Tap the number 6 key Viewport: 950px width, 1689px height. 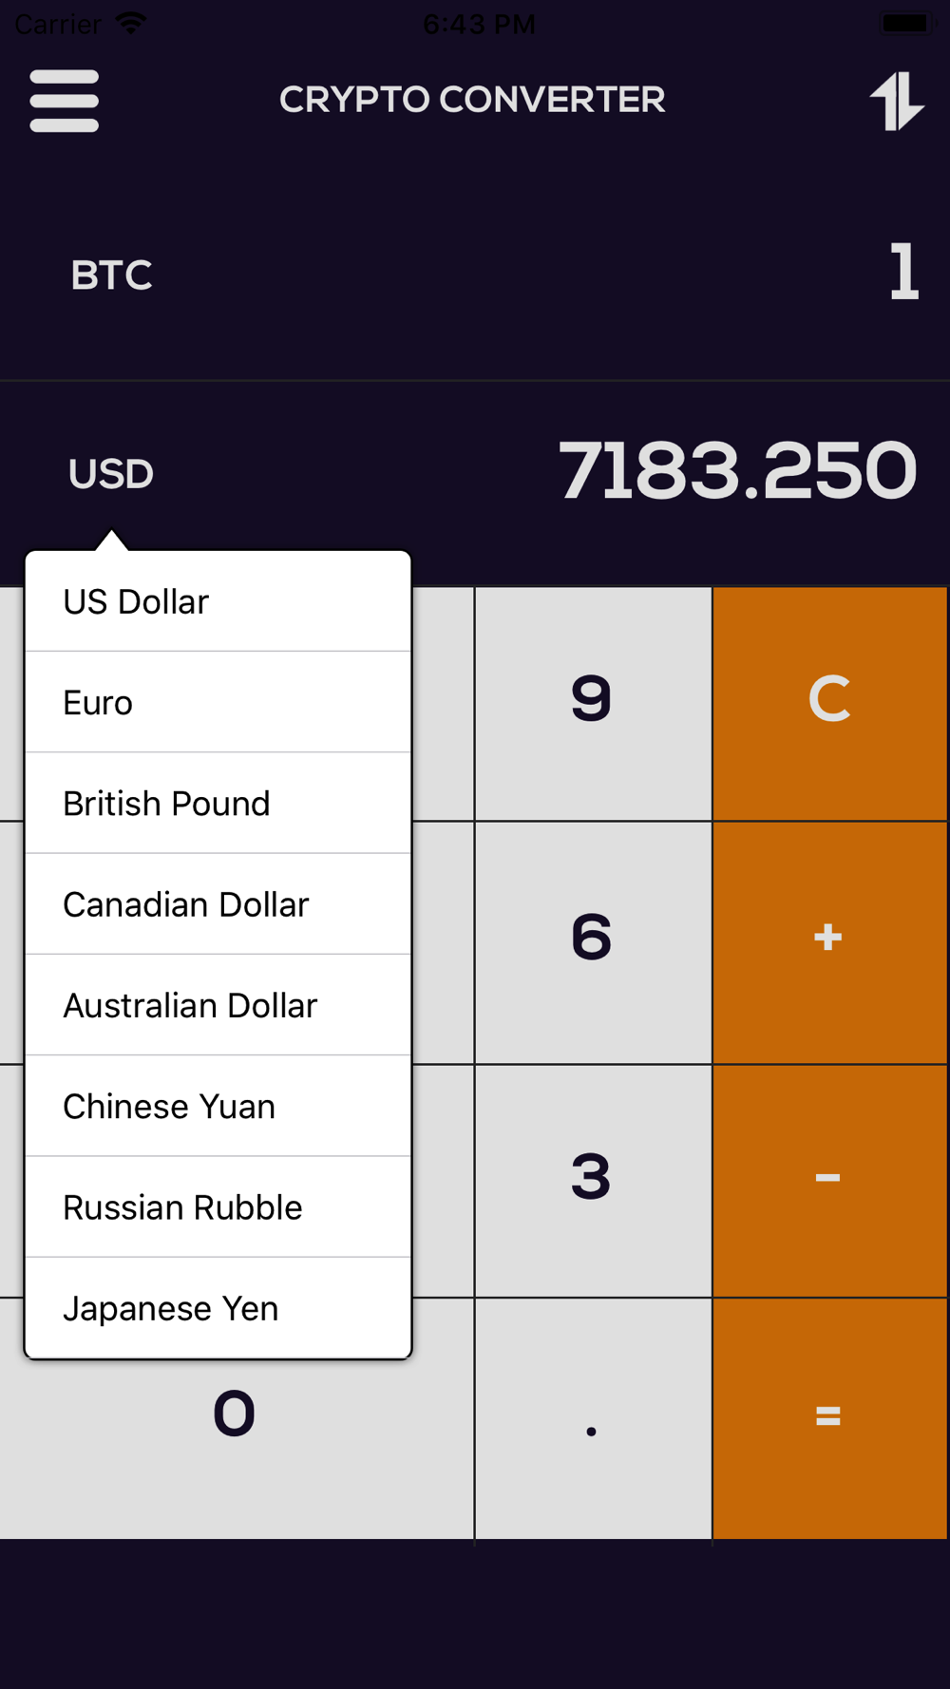tap(593, 942)
